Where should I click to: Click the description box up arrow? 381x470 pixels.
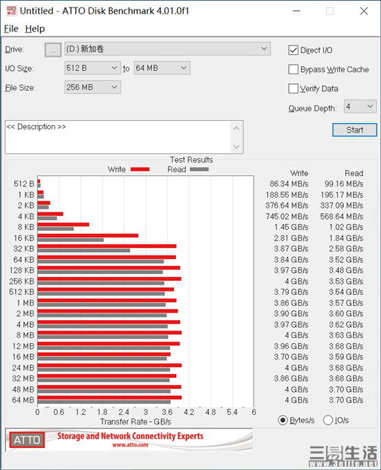(x=237, y=128)
